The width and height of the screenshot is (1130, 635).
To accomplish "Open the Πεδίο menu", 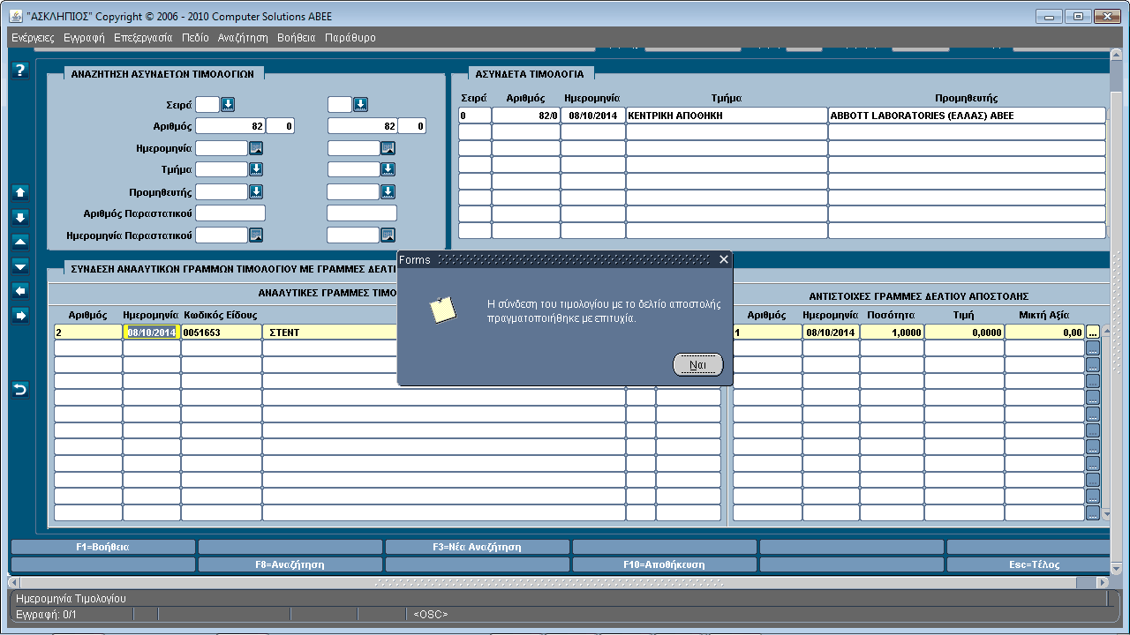I will pyautogui.click(x=195, y=38).
